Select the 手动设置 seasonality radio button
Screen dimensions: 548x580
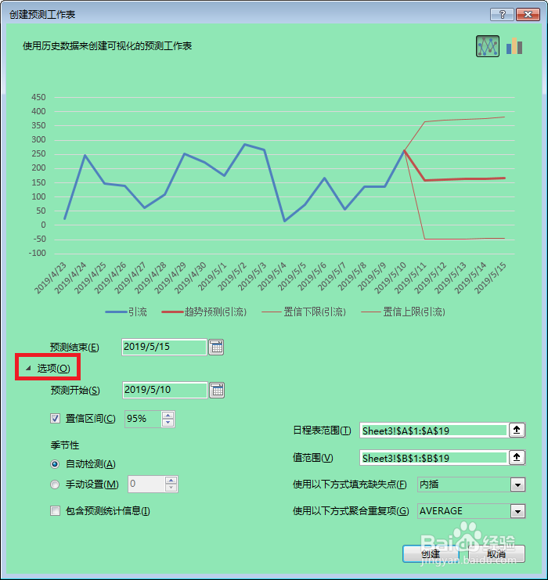click(55, 485)
